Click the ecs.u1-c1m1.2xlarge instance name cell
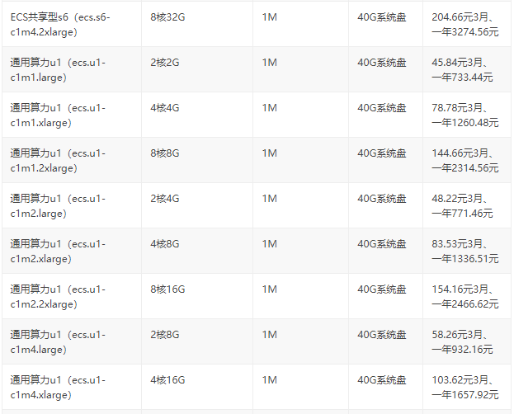The height and width of the screenshot is (414, 514). (58, 160)
